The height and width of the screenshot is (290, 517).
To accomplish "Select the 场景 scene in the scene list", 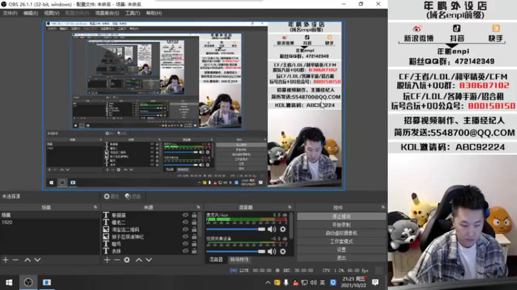I will click(50, 215).
